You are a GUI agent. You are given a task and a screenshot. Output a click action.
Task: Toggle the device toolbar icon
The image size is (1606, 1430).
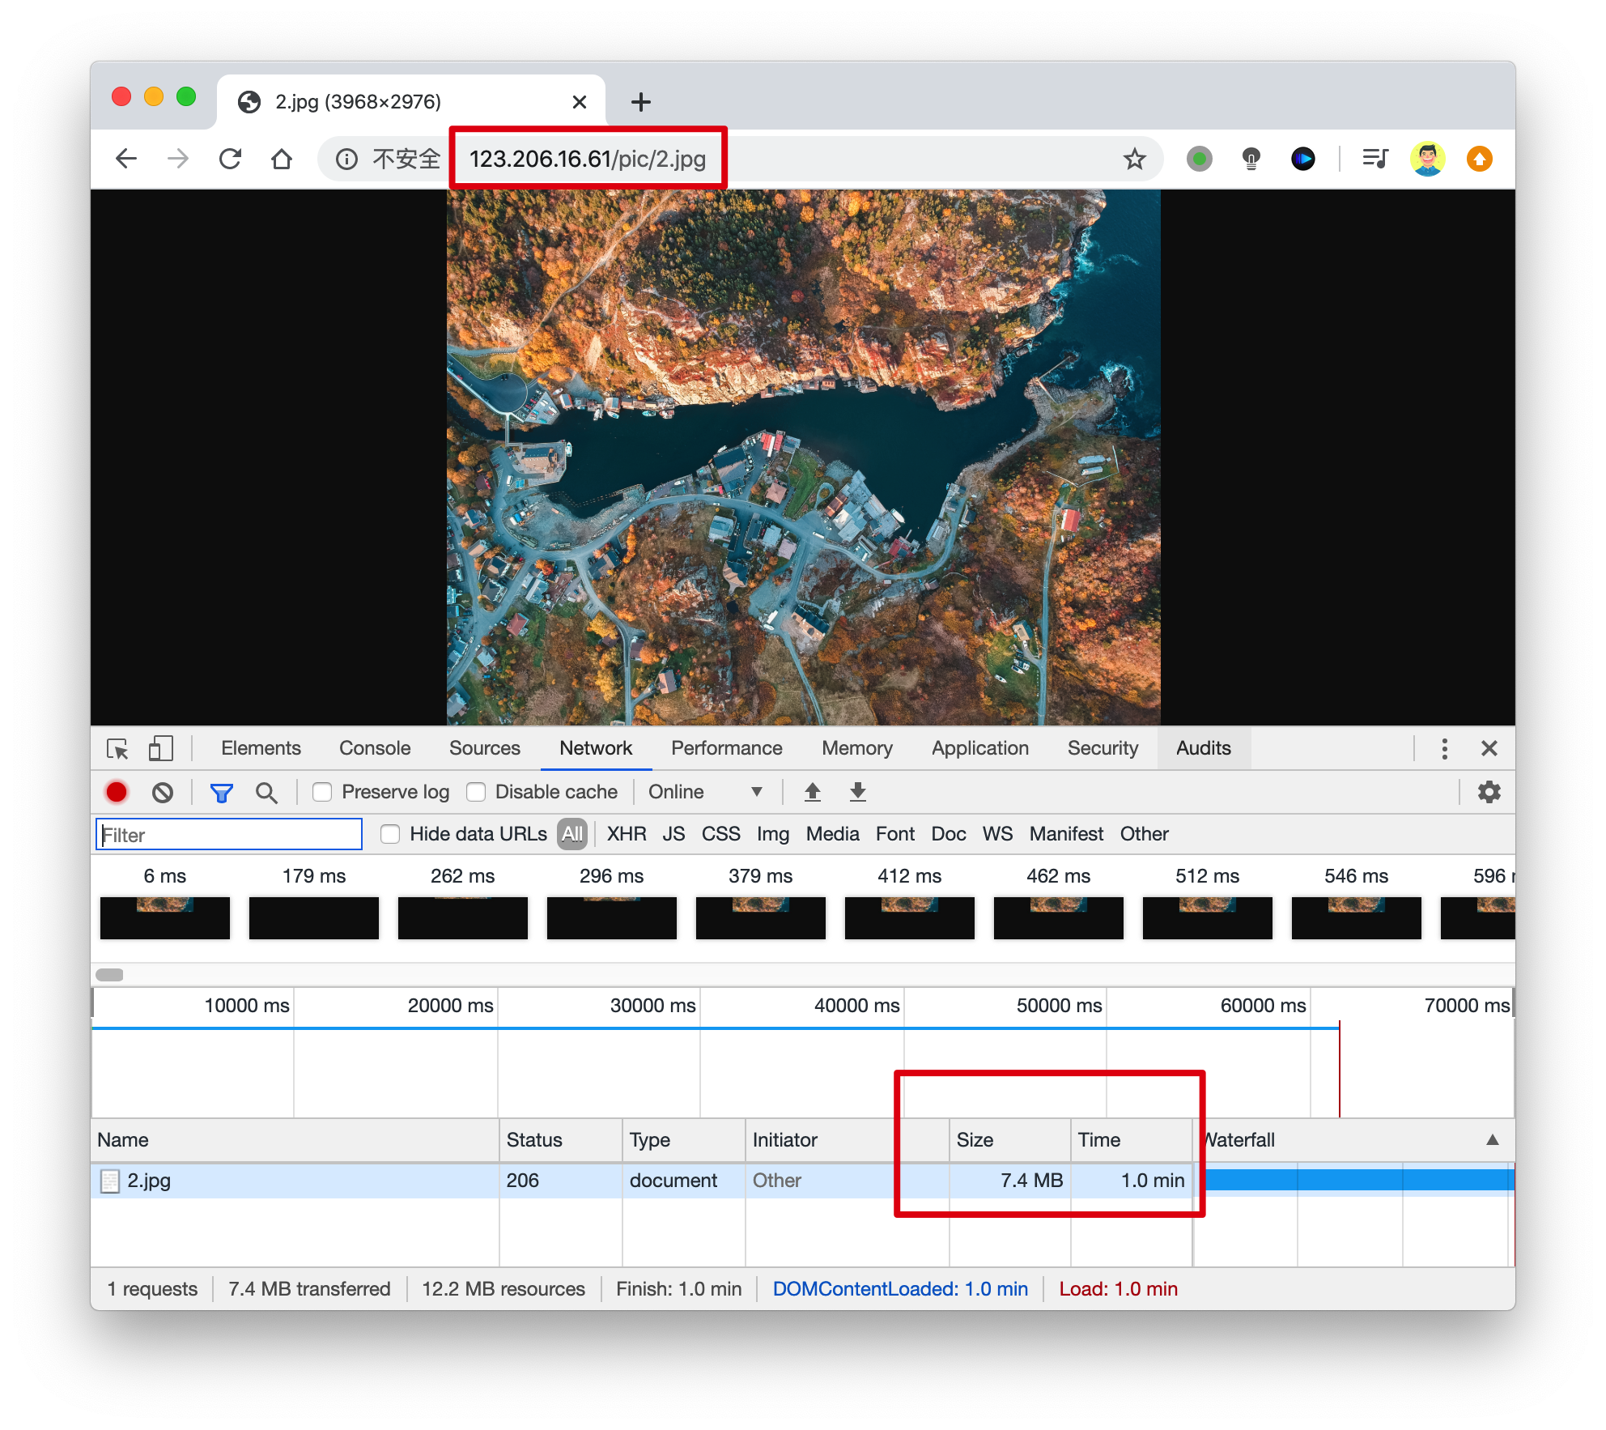pyautogui.click(x=161, y=748)
